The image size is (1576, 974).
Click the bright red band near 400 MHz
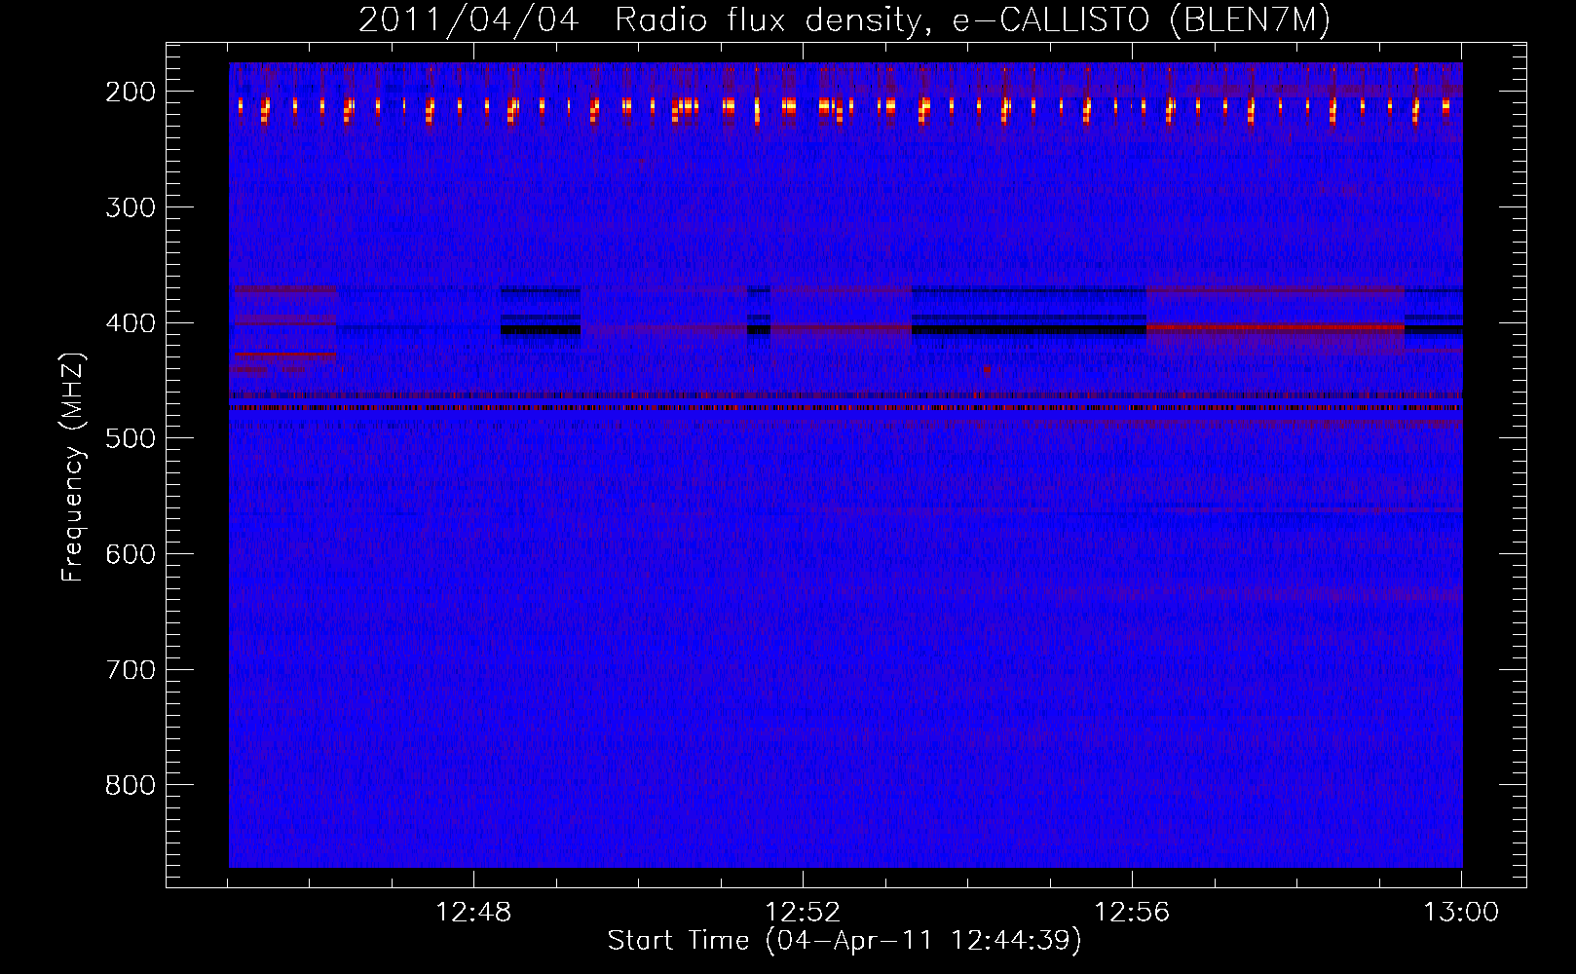point(1275,327)
